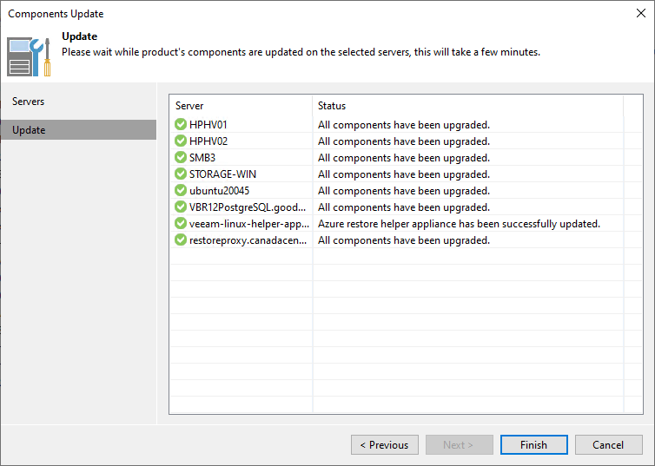Select the STORAGE-WIN green check icon
Image resolution: width=655 pixels, height=466 pixels.
181,174
